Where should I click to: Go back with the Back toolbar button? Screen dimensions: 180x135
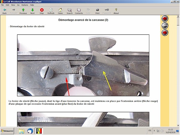click(x=4, y=11)
